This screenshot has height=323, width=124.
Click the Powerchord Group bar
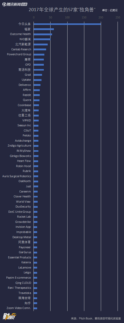[x=39, y=54]
